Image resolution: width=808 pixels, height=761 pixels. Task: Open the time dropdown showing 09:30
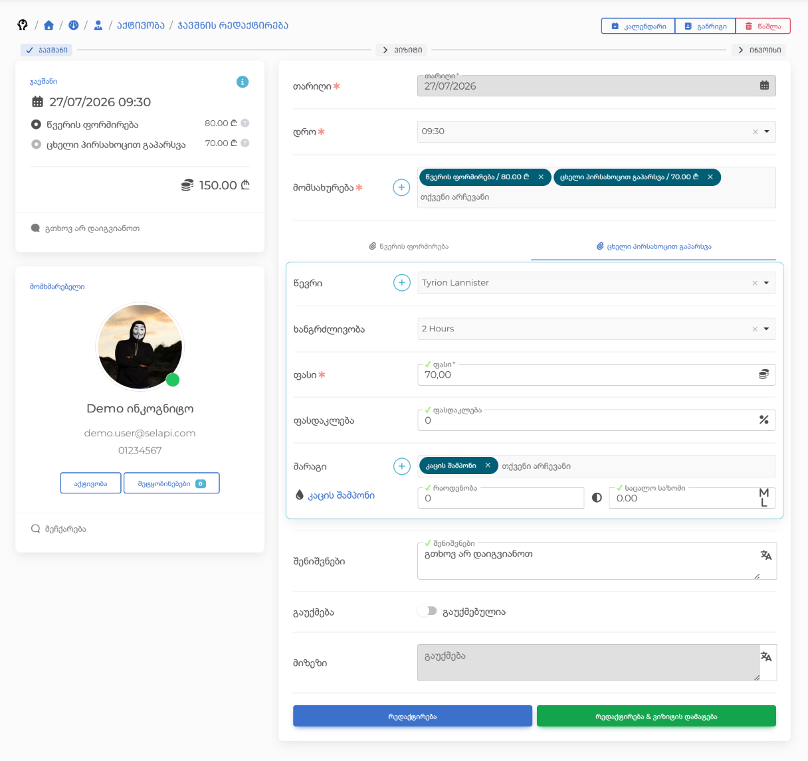coord(597,131)
